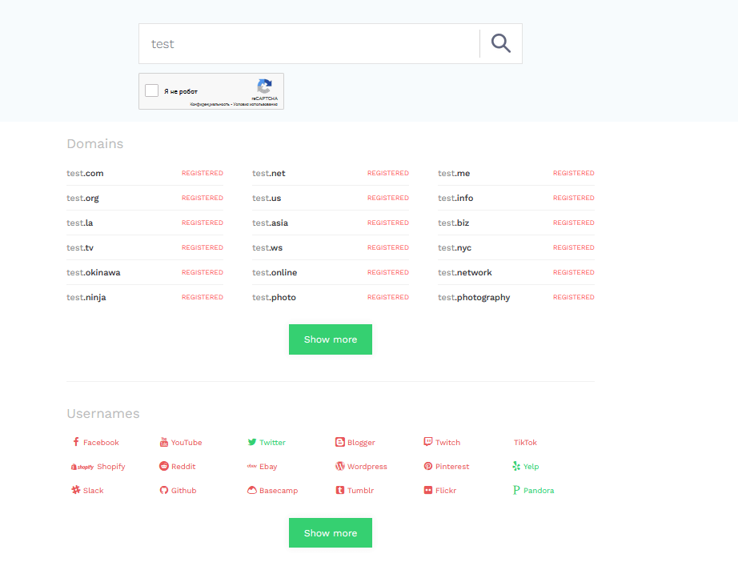Click the Yelp icon

pos(516,466)
